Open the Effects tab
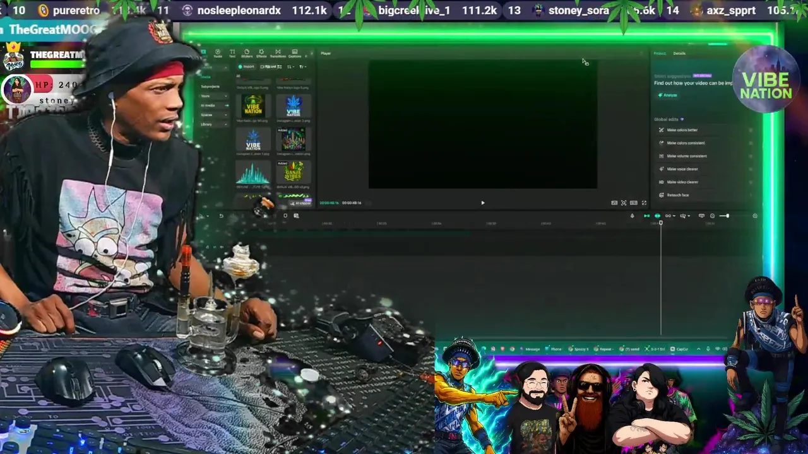808x454 pixels. tap(261, 54)
